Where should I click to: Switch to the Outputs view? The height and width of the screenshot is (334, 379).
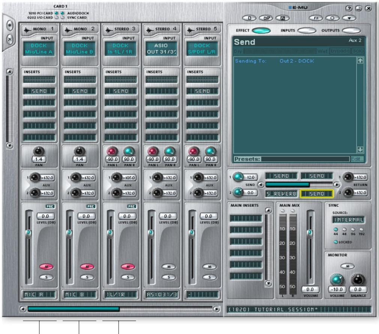click(352, 30)
